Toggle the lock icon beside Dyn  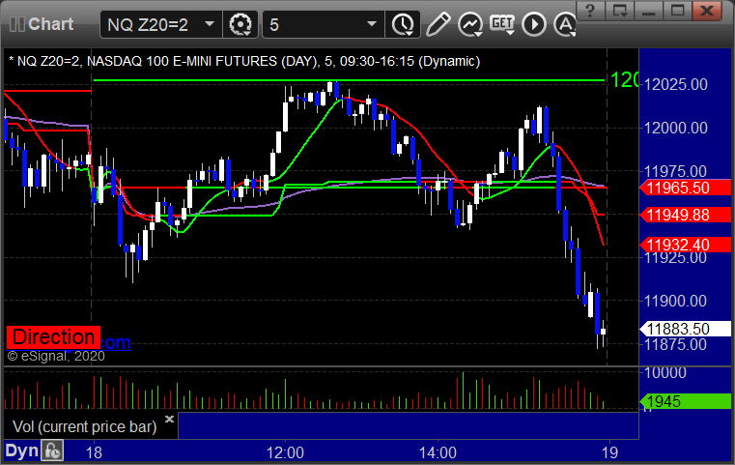52,450
